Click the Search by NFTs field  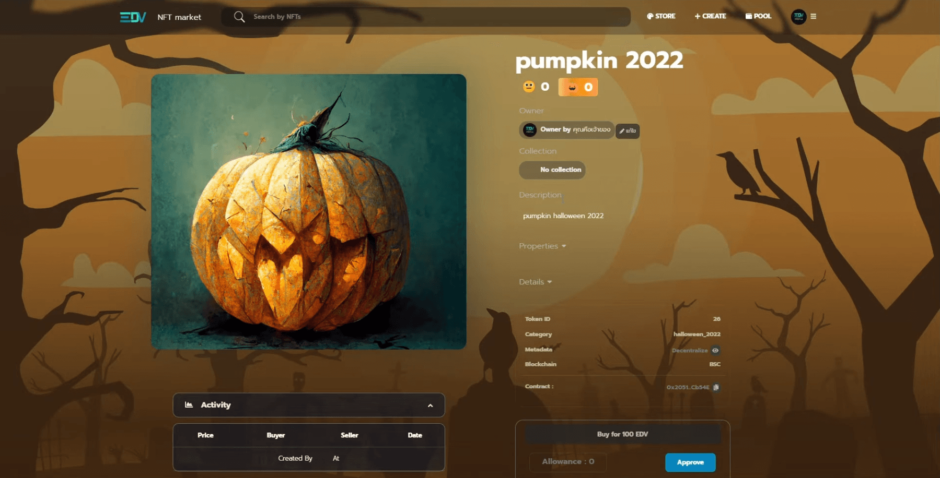click(426, 17)
